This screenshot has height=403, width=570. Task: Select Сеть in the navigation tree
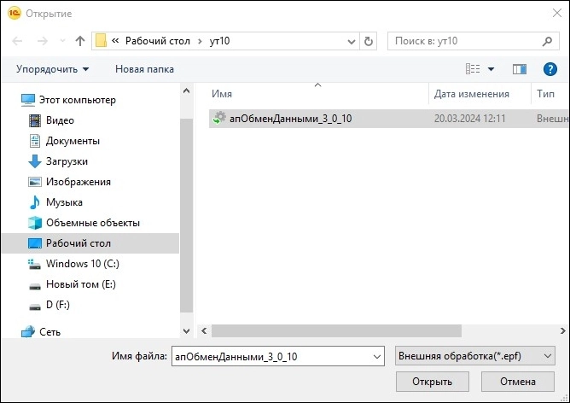pyautogui.click(x=49, y=332)
